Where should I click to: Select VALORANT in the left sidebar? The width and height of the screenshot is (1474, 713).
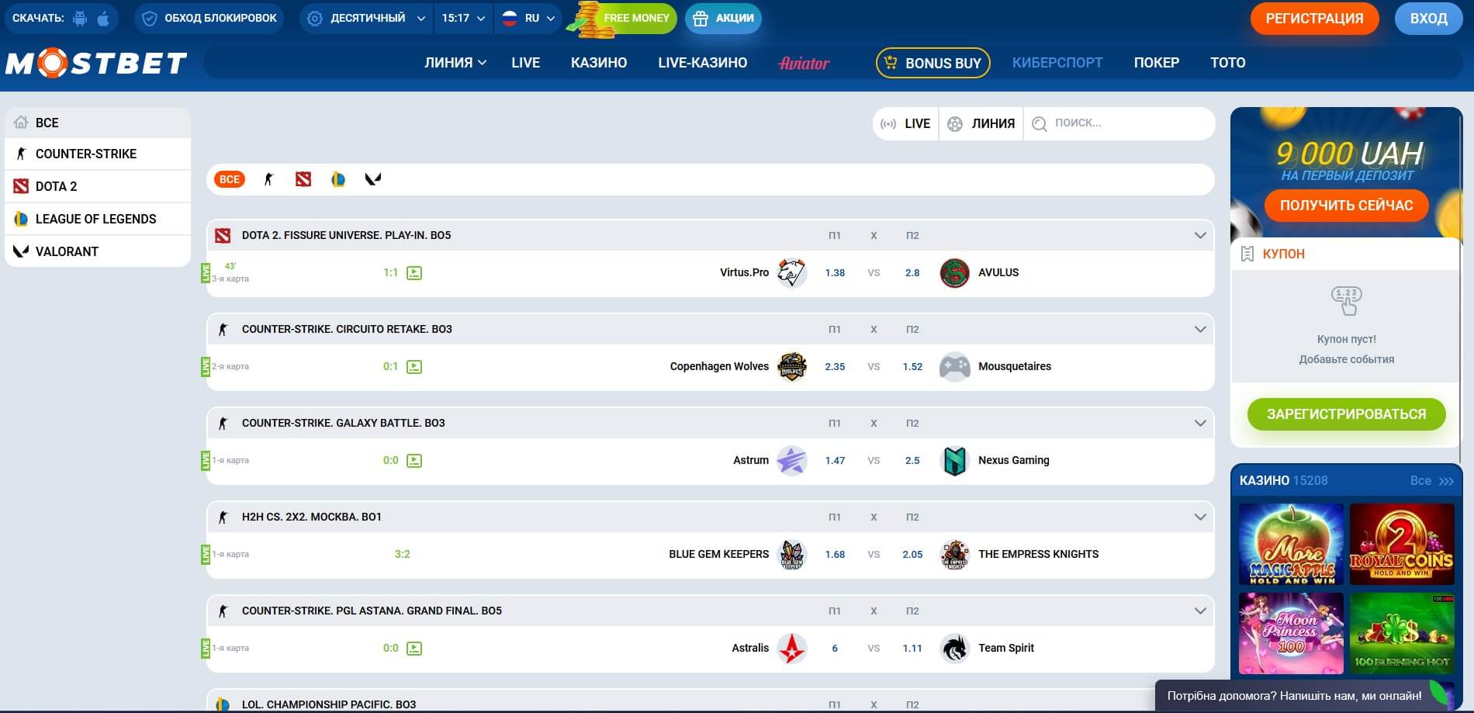coord(98,251)
